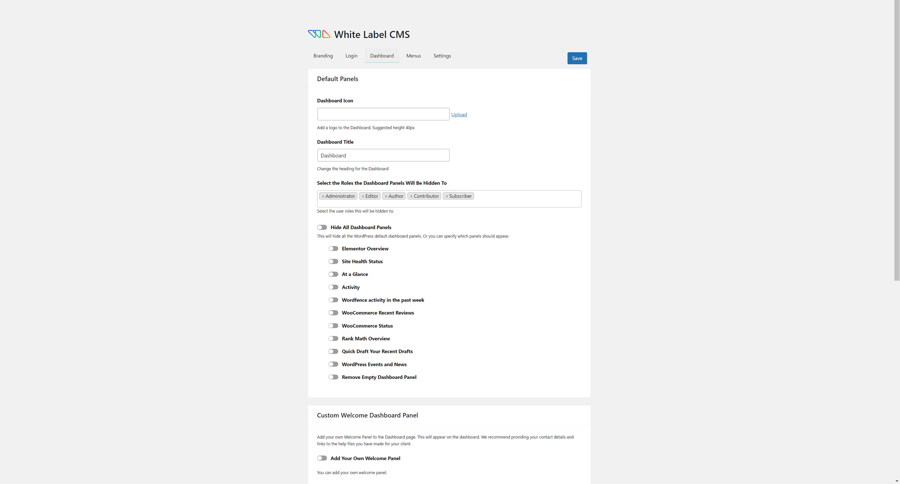Toggle Hide All Dashboard Panels
900x484 pixels.
322,227
